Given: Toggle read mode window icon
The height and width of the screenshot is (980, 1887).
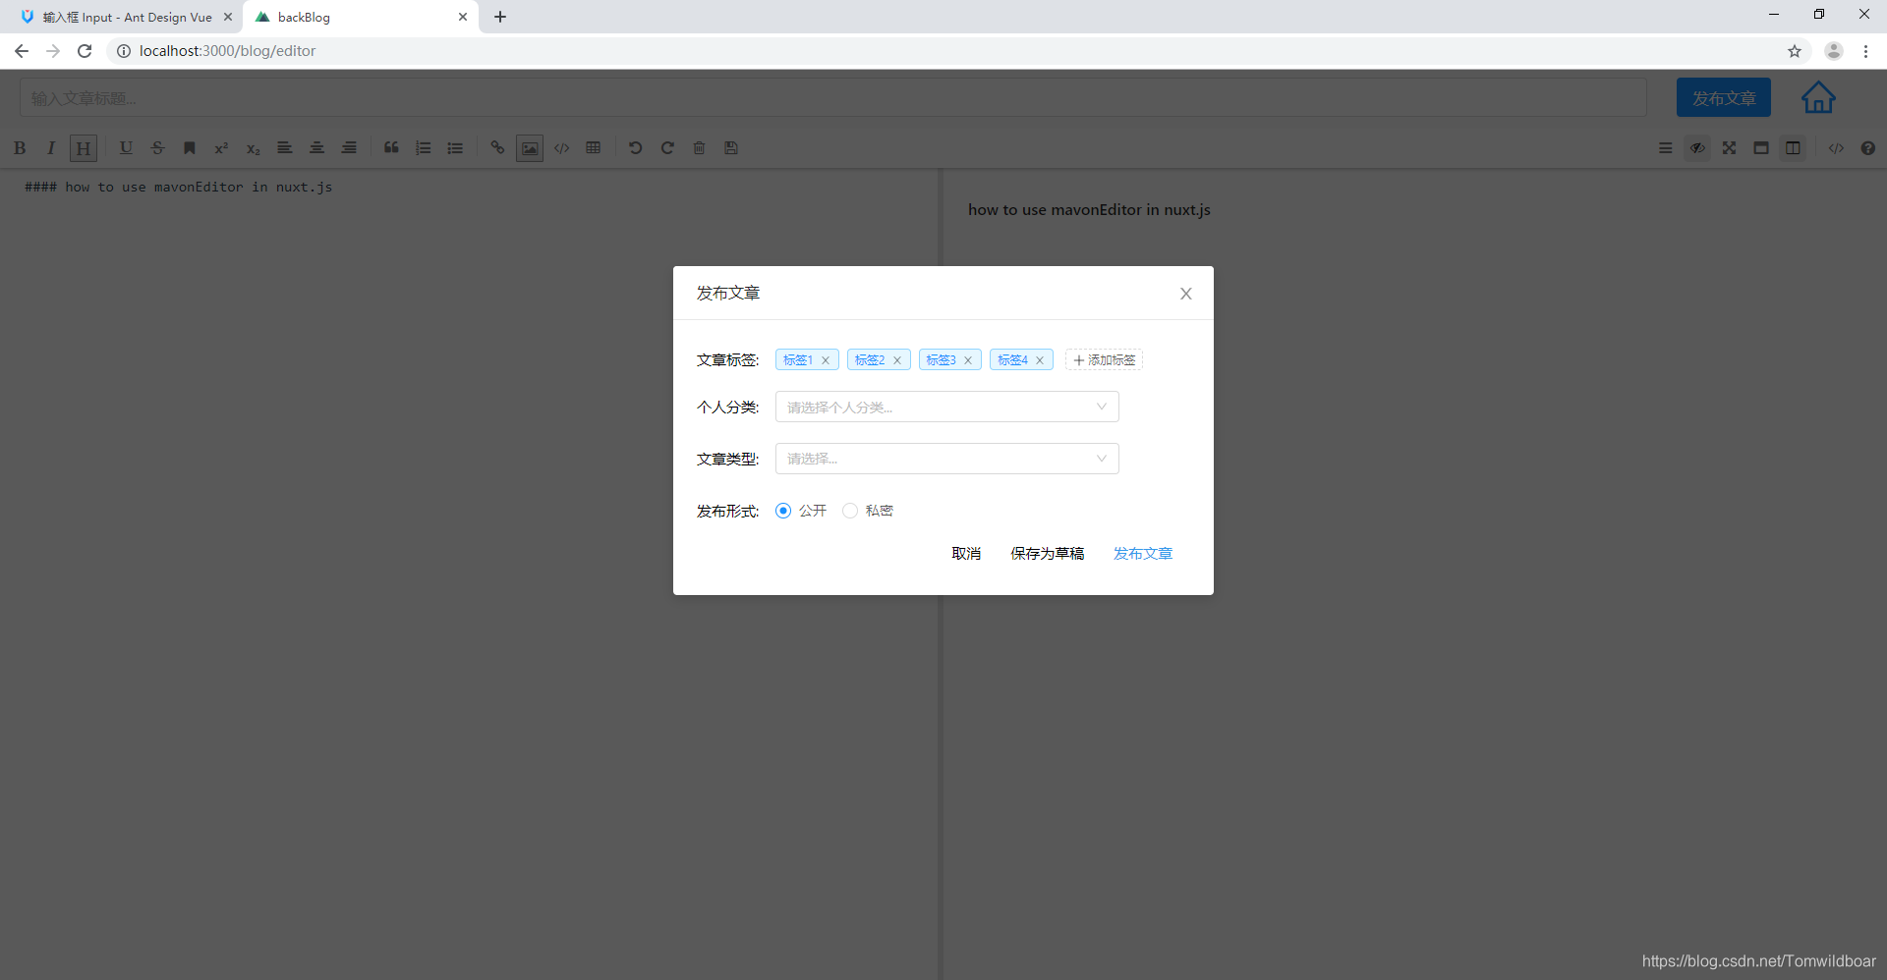Looking at the screenshot, I should pos(1761,148).
